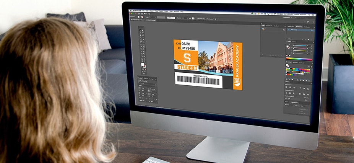Select the Pen tool in the Tools panel

pyautogui.click(x=140, y=35)
